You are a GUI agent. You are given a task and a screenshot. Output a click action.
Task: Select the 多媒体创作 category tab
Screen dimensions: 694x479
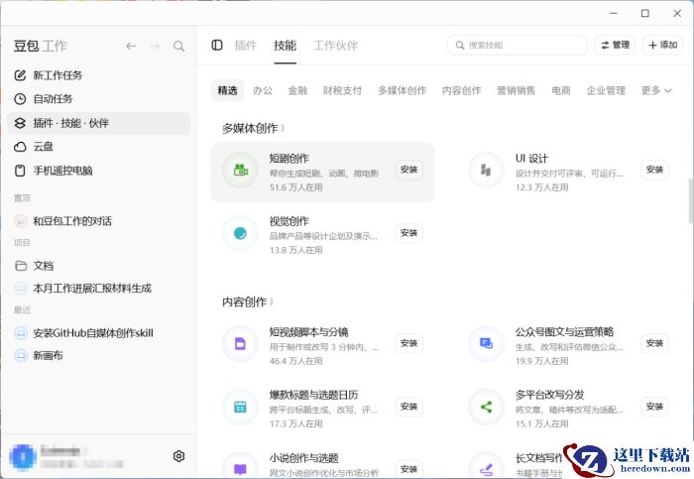coord(403,90)
